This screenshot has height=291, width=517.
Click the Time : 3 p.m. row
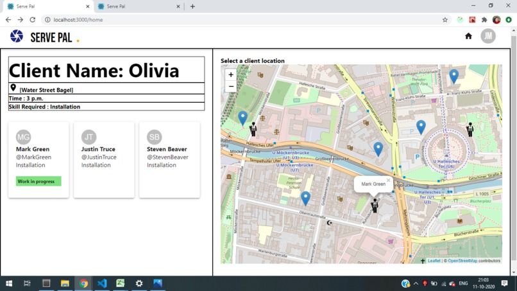click(106, 98)
